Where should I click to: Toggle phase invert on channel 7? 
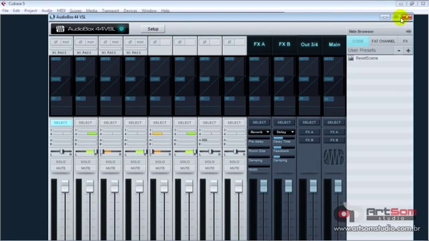pos(204,42)
